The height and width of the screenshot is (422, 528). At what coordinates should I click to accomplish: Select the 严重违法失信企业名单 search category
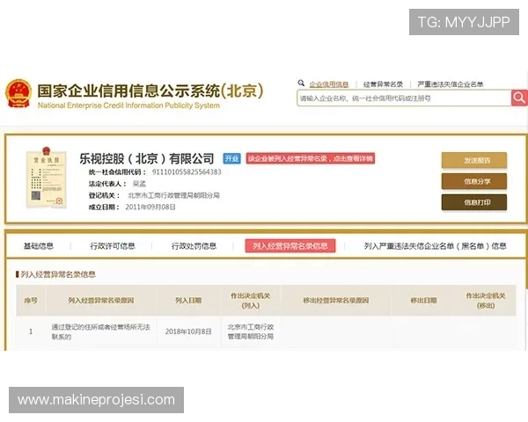[451, 84]
